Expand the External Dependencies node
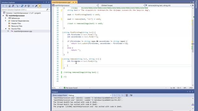Screen dimensions: 198x111 [x=6, y=21]
